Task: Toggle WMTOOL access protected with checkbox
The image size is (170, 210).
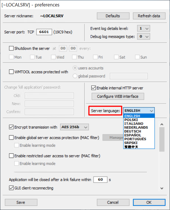Action: [x=11, y=72]
